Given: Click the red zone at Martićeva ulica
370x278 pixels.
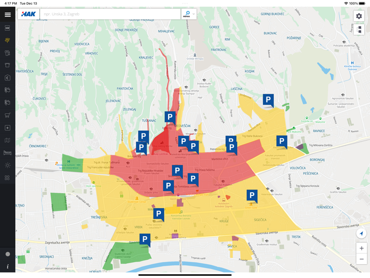Looking at the screenshot, I should (x=220, y=159).
